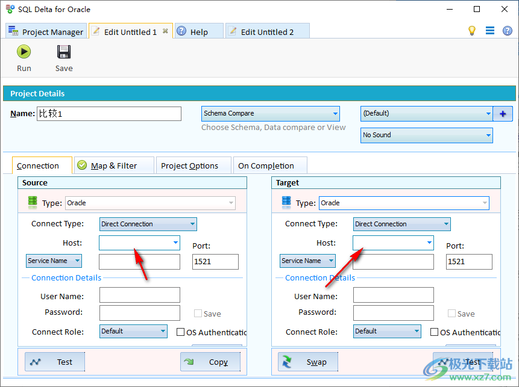Close the Edit Untitled 1 tab
This screenshot has height=387, width=519.
165,31
